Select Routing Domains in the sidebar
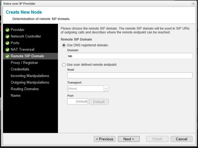This screenshot has width=198, height=148. click(x=25, y=89)
